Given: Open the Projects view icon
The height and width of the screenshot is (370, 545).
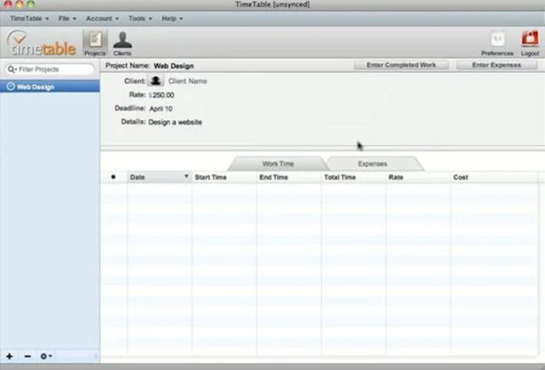Looking at the screenshot, I should pos(95,43).
